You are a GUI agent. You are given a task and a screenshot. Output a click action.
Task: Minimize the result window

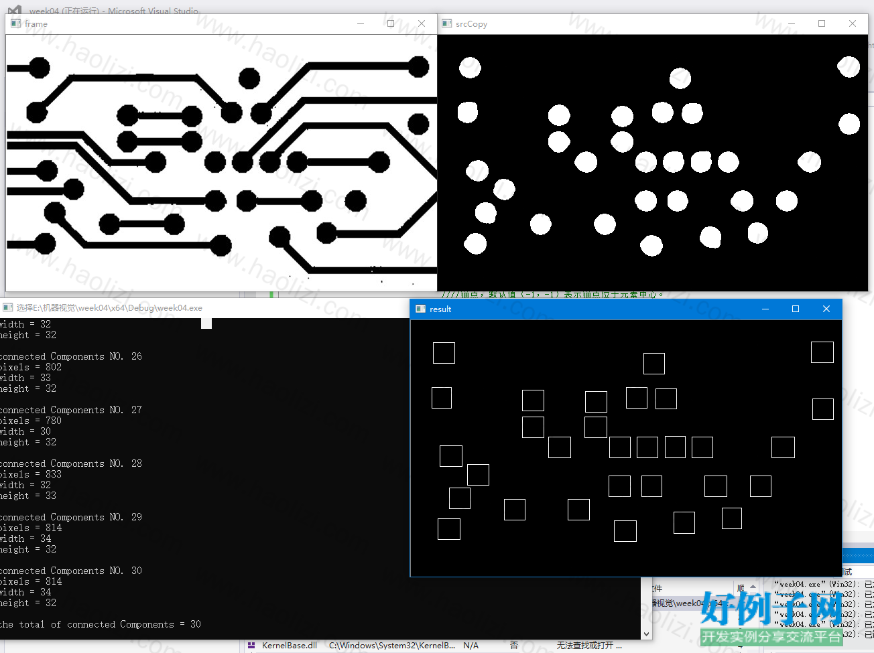(x=765, y=309)
